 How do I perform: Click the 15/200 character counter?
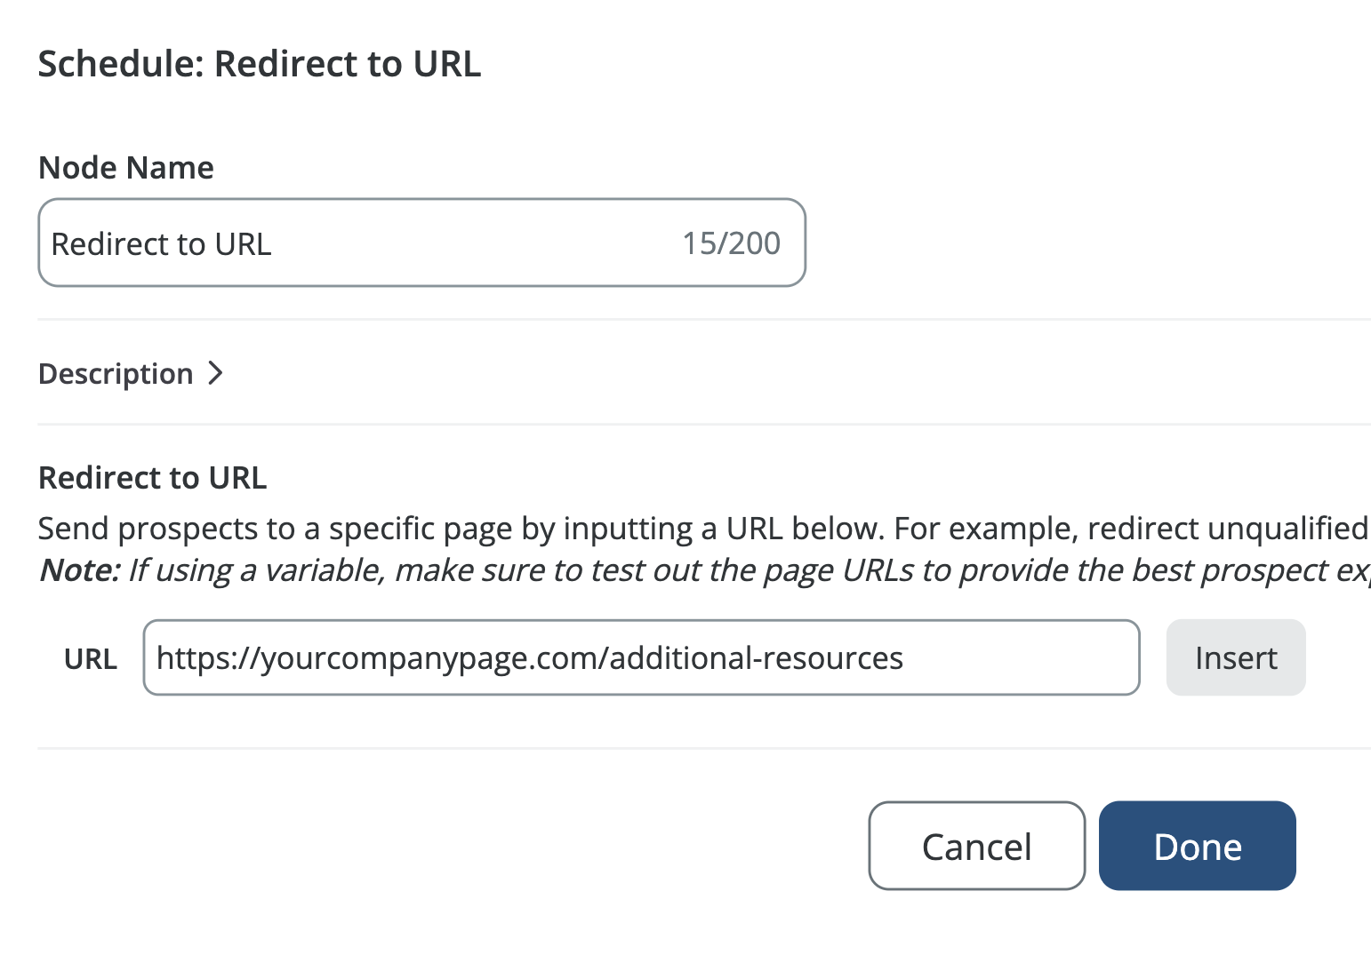click(x=731, y=243)
